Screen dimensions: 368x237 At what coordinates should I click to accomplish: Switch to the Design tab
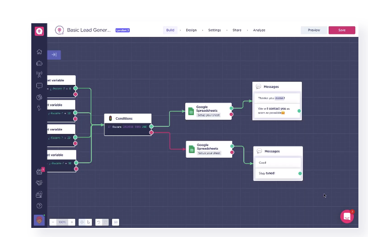tap(191, 30)
